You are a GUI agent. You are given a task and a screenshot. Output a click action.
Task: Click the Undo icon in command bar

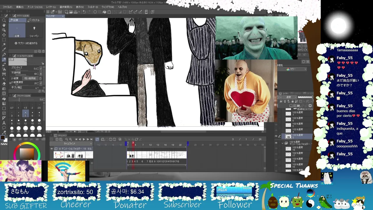[x=84, y=12]
